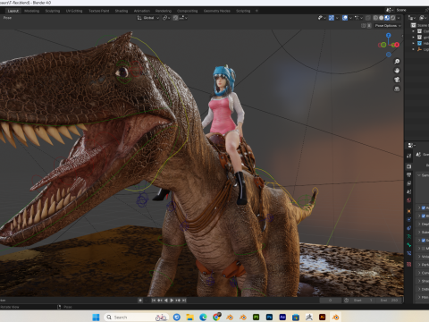Switch to the Modeling workspace tab

click(31, 11)
